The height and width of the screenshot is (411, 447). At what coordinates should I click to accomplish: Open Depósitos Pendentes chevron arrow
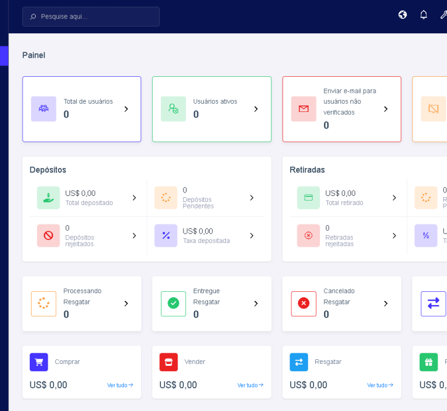(252, 198)
